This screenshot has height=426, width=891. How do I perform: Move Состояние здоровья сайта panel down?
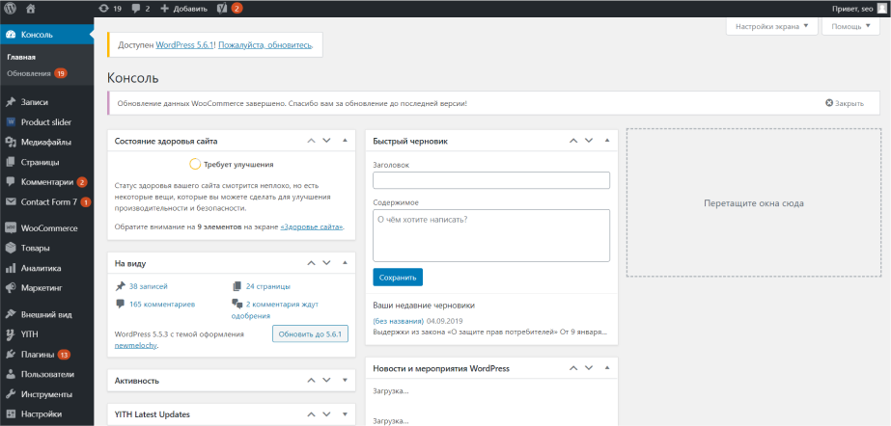click(x=326, y=141)
